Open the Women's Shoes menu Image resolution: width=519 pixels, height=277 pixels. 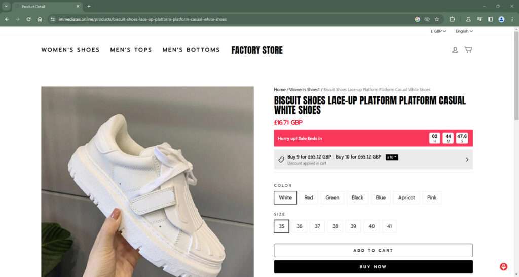point(70,50)
